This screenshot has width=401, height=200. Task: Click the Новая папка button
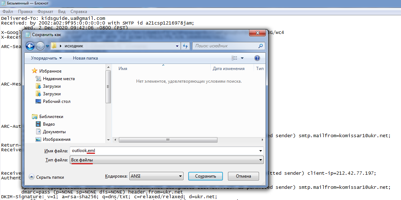(x=85, y=58)
